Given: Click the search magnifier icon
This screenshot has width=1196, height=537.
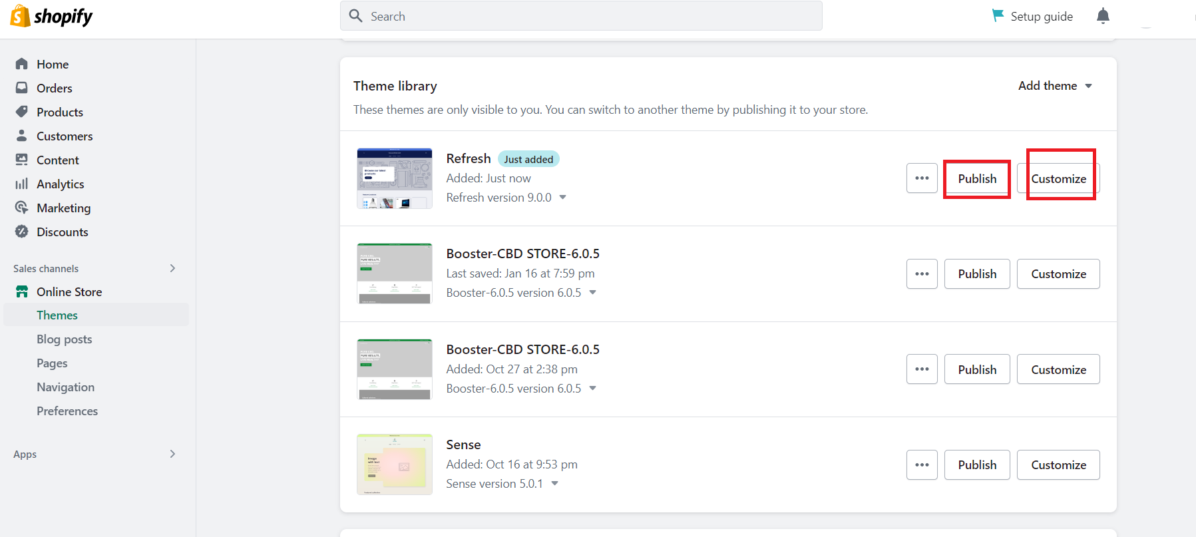Looking at the screenshot, I should pyautogui.click(x=356, y=16).
